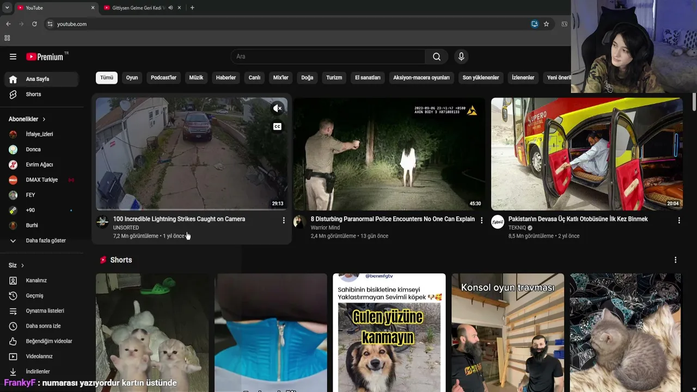Expand the Siz section
The height and width of the screenshot is (392, 697).
[x=16, y=265]
